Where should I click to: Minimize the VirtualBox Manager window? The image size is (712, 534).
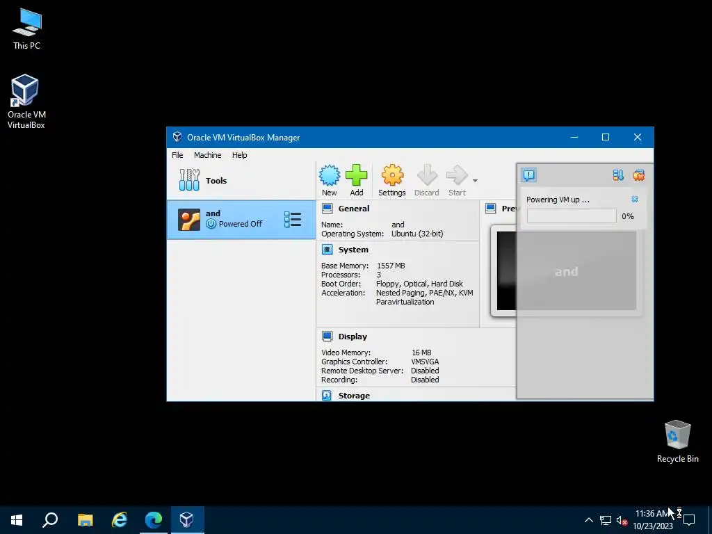point(574,137)
